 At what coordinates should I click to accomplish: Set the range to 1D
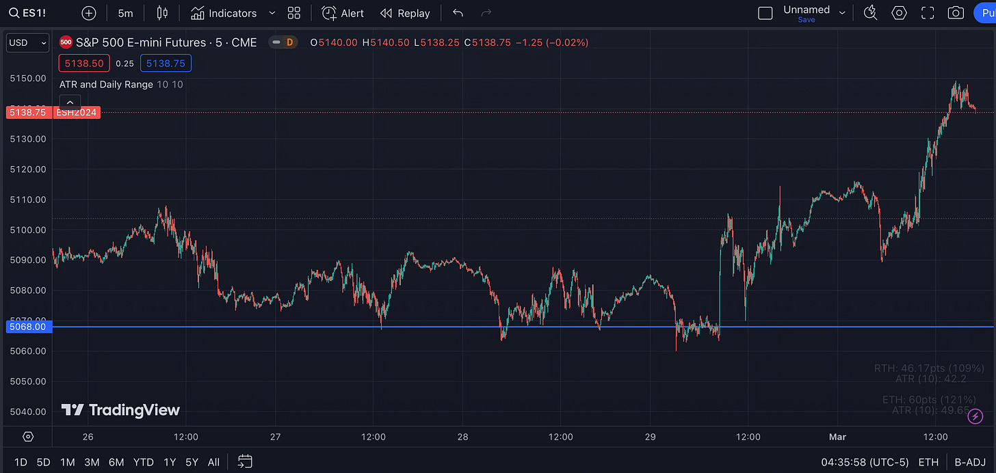click(x=21, y=462)
